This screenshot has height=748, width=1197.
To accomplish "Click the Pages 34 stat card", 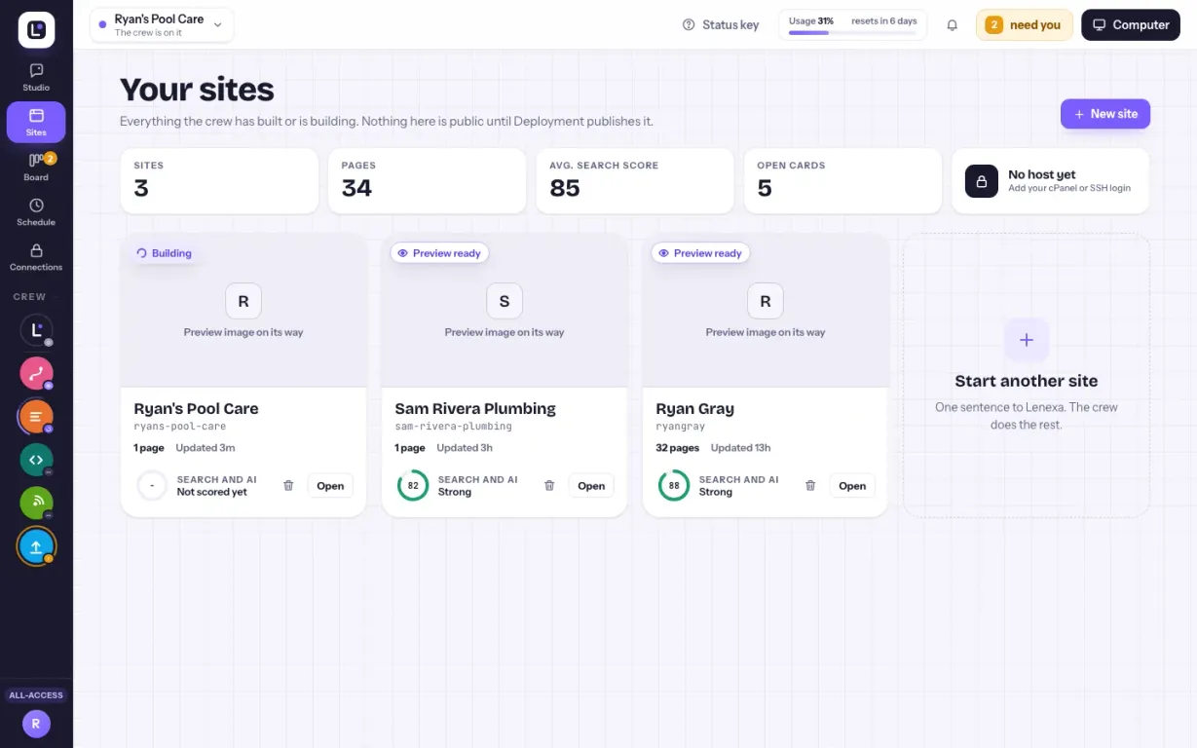I will (427, 181).
